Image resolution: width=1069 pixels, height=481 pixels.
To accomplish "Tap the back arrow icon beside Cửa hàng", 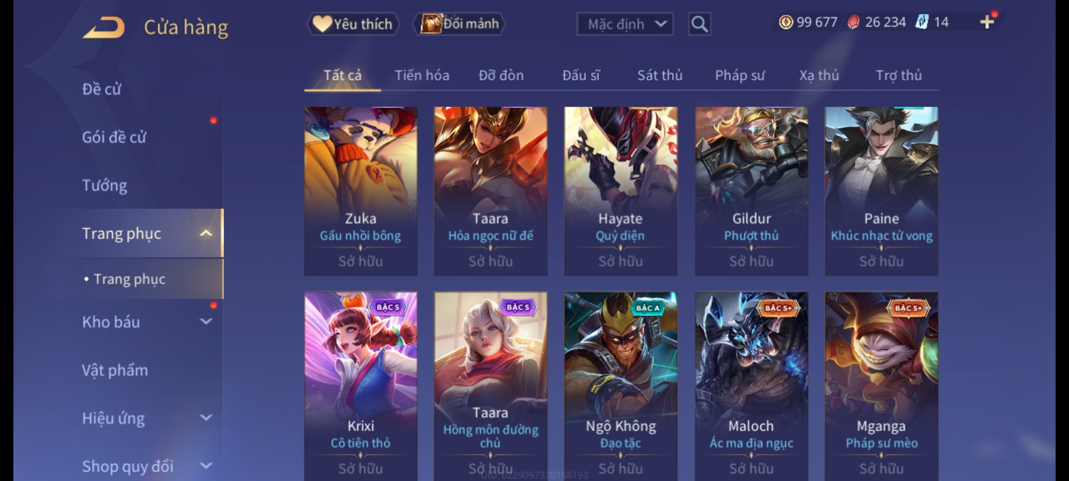I will pyautogui.click(x=103, y=28).
